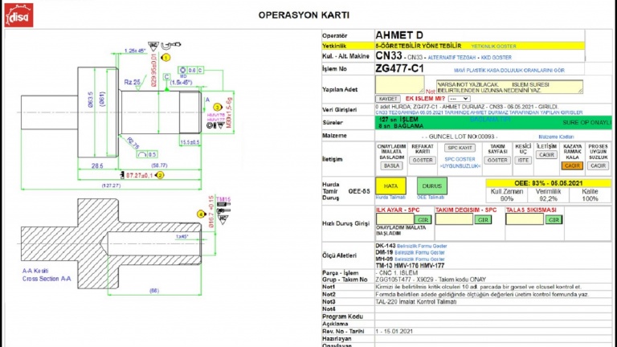Click yellow balloon number 2 near 87.27±0,1
Viewport: 617px width, 347px height.
[160, 175]
